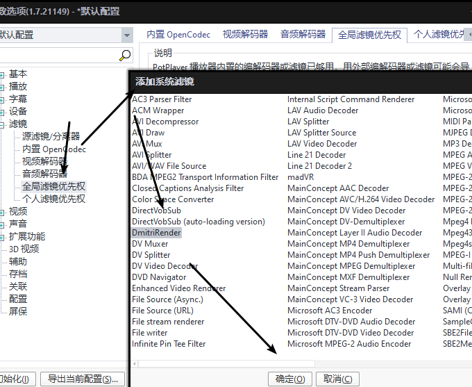
Task: Select Internal Script Command Renderer entry
Action: pos(351,99)
